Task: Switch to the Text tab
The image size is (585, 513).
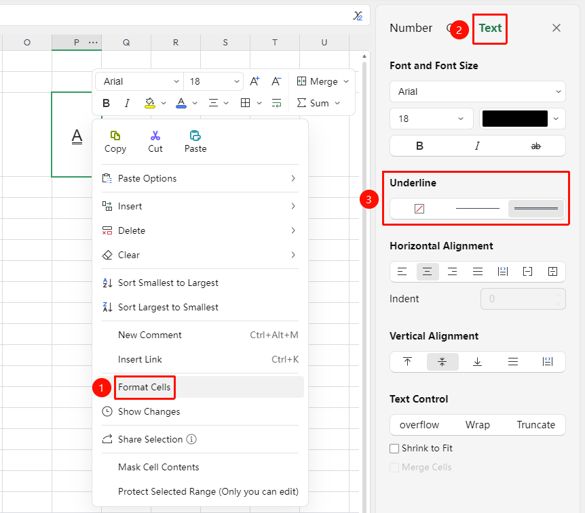Action: [490, 28]
